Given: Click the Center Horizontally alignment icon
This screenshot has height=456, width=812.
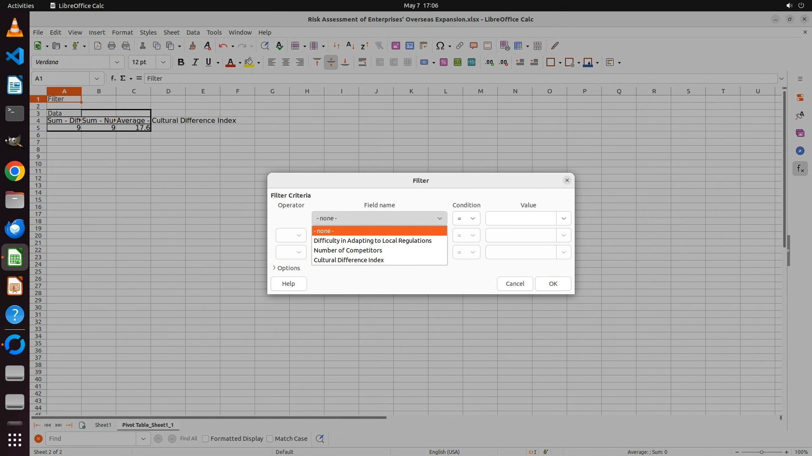Looking at the screenshot, I should tap(286, 62).
